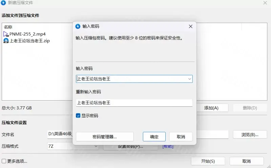The width and height of the screenshot is (271, 168).
Task: Click the Bandizip logo in password dialog title
Action: pyautogui.click(x=78, y=26)
